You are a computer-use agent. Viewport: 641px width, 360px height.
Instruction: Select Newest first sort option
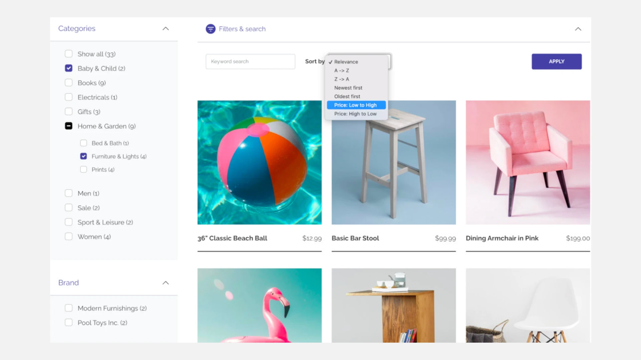356,88
